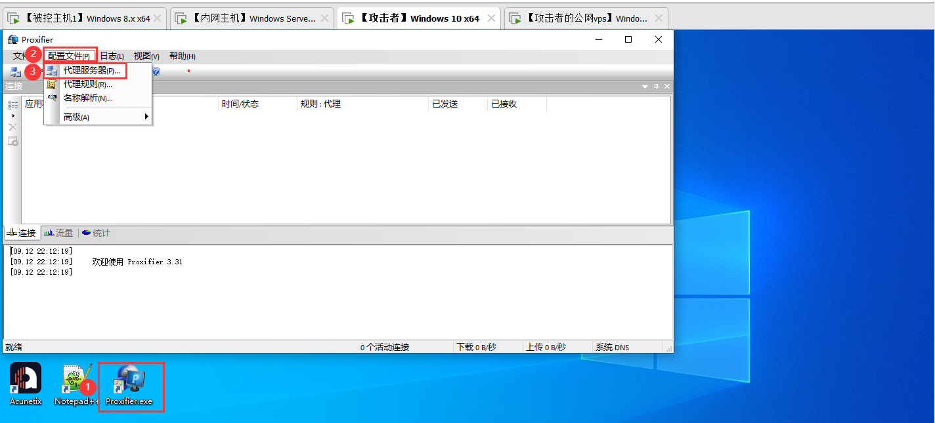Click the Acunetix desktop icon
Viewport: 935px width, 423px height.
click(26, 382)
